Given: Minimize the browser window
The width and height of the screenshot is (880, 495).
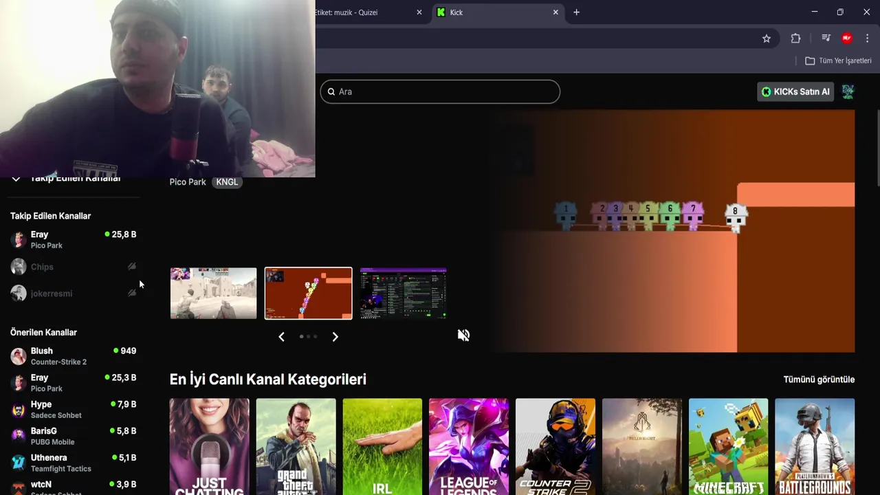Looking at the screenshot, I should (814, 12).
